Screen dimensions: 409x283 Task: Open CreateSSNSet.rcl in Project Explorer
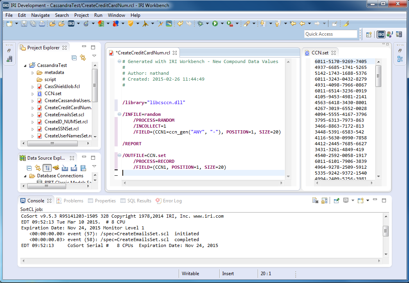(x=61, y=129)
